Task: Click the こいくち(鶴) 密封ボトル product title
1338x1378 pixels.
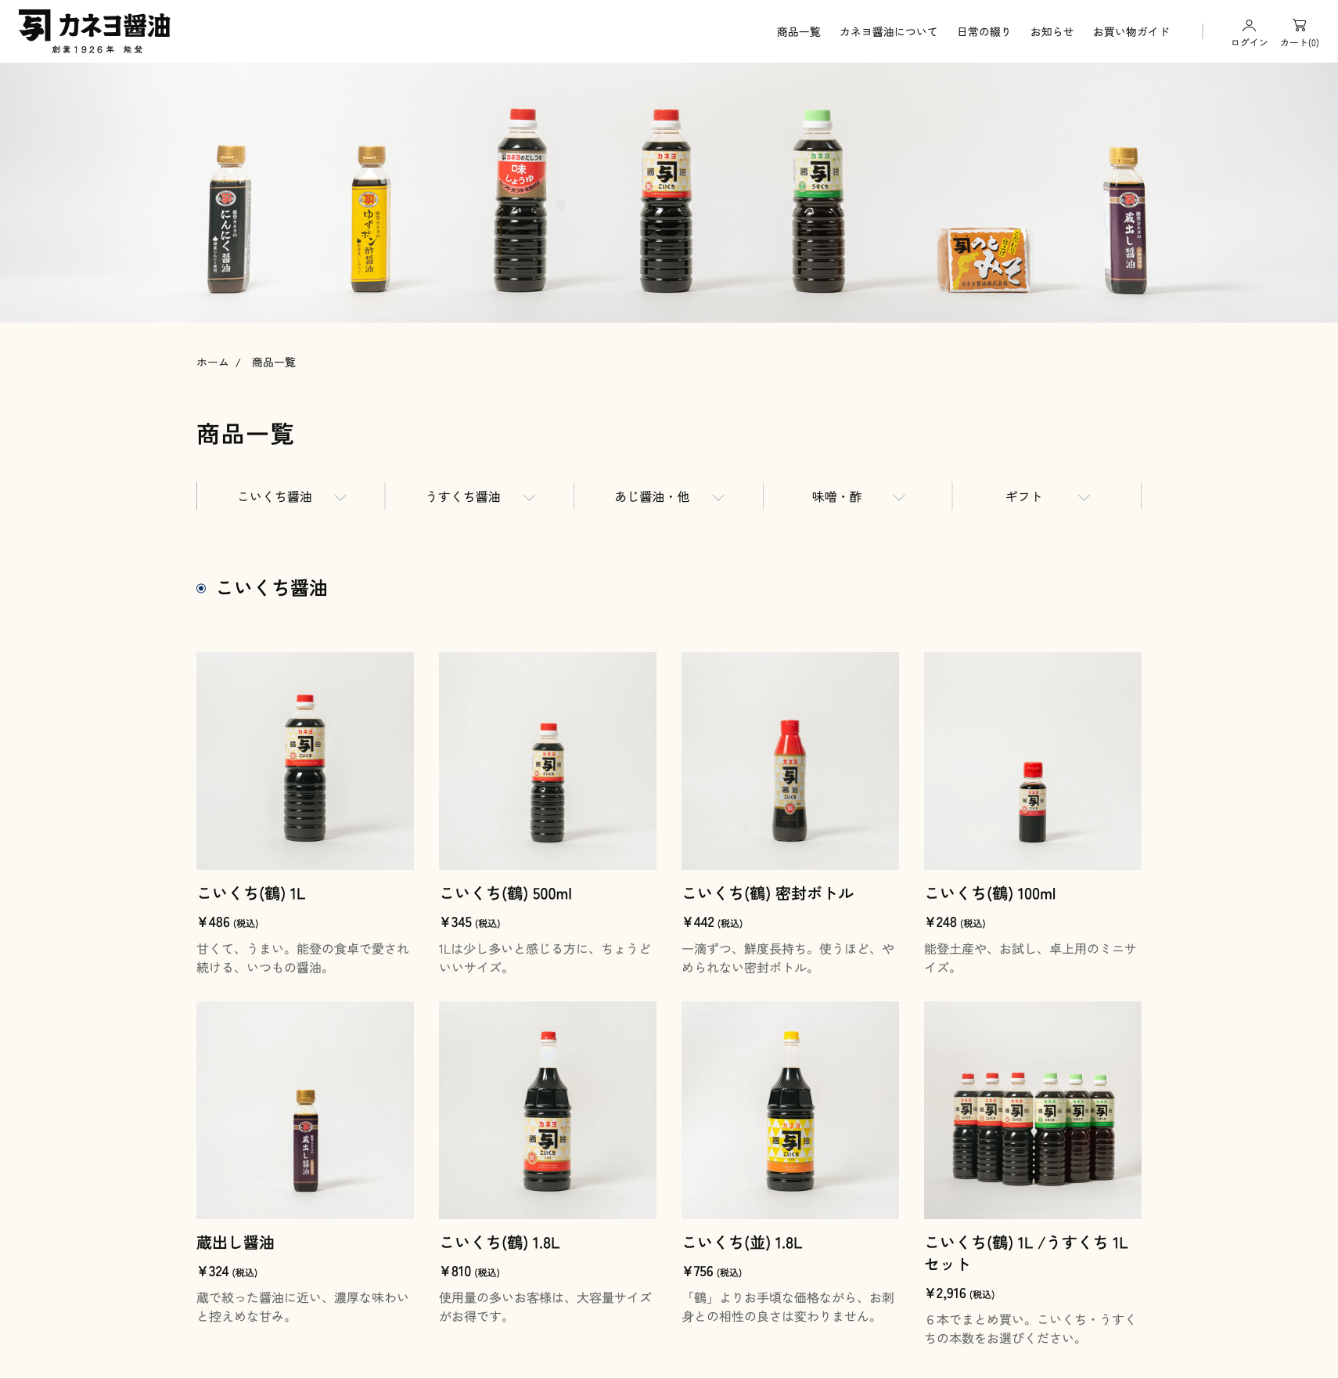Action: (x=768, y=893)
